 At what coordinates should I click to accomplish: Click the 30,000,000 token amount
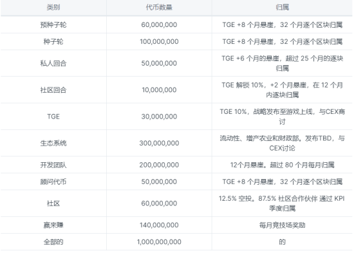(x=159, y=117)
